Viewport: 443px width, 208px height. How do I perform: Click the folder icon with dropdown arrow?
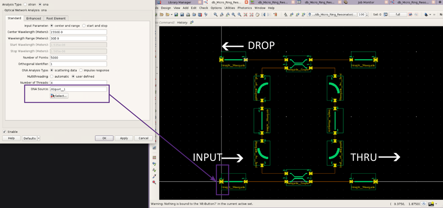coord(168,14)
